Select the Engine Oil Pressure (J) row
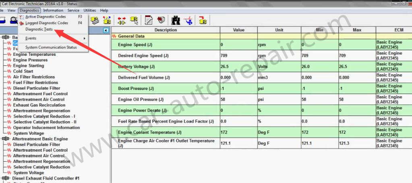412x183 pixels. [x=262, y=100]
